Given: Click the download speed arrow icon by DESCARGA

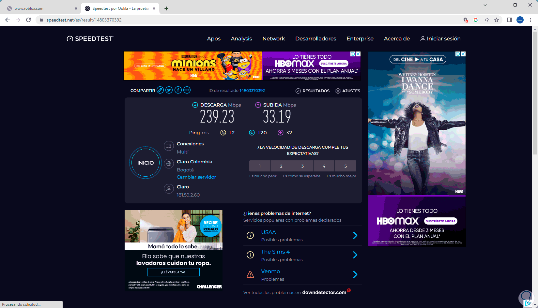Looking at the screenshot, I should pyautogui.click(x=195, y=105).
